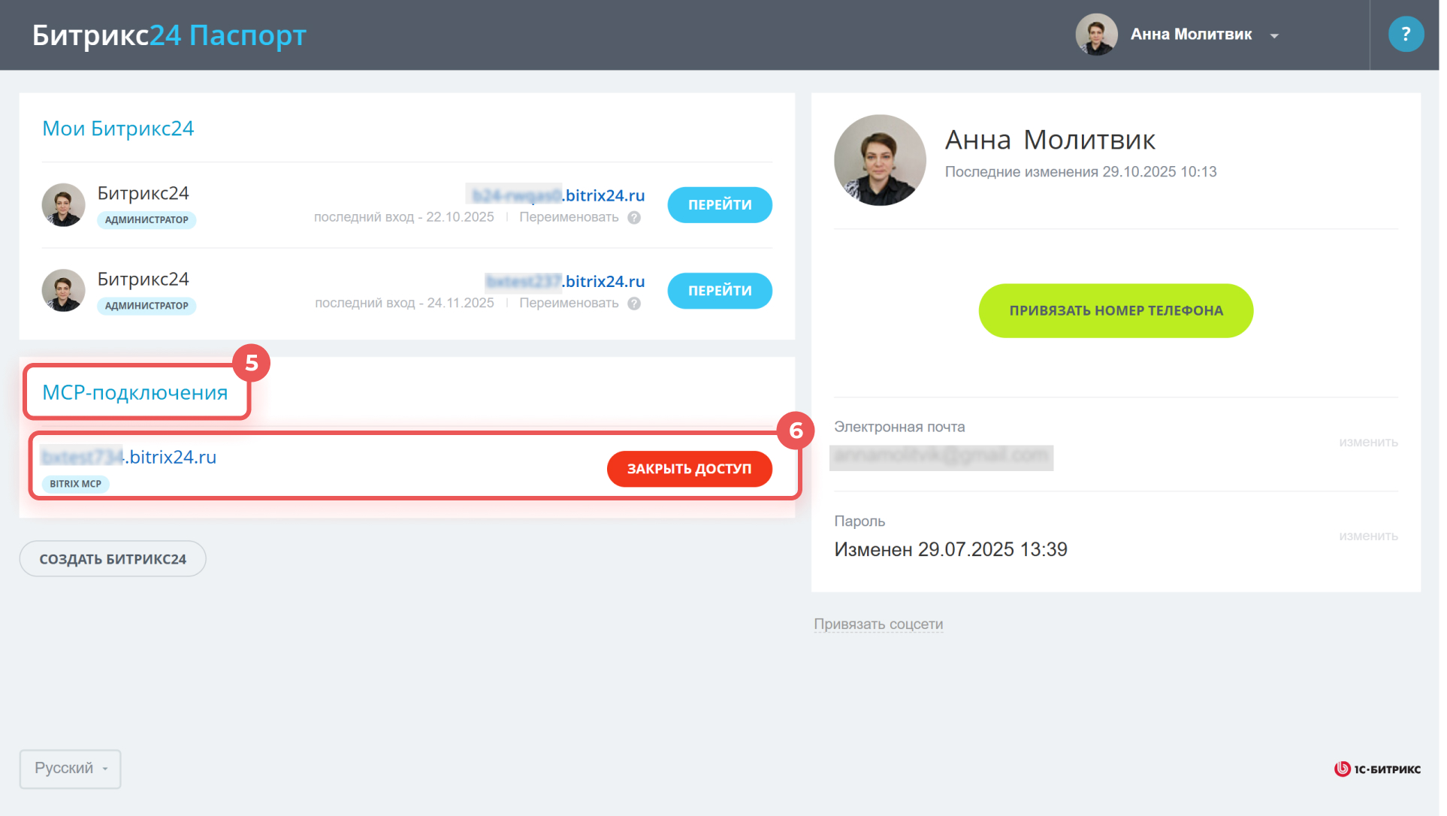
Task: Click the ЗАКРЫТЬ ДОСТУП red button
Action: [x=689, y=469]
